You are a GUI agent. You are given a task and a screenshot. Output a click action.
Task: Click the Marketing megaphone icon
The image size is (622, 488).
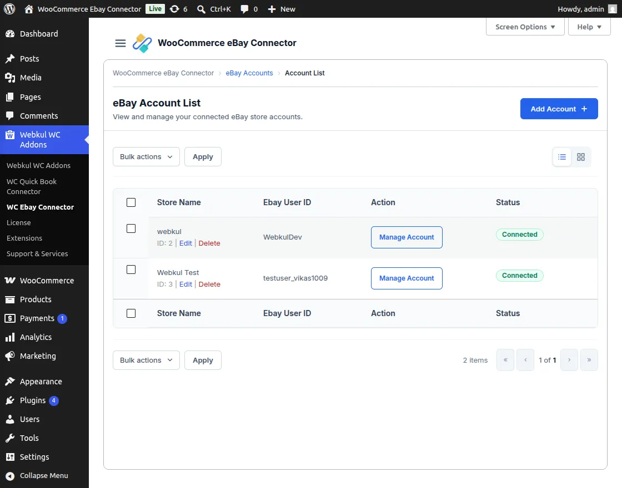pyautogui.click(x=10, y=356)
